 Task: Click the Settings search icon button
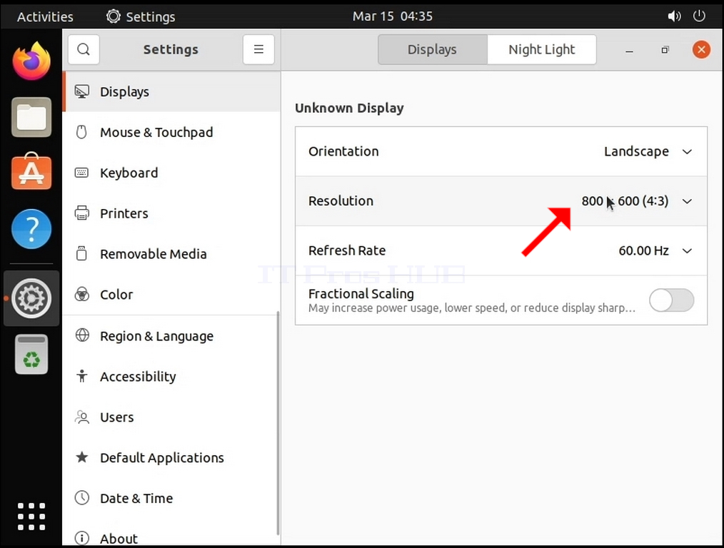tap(84, 49)
